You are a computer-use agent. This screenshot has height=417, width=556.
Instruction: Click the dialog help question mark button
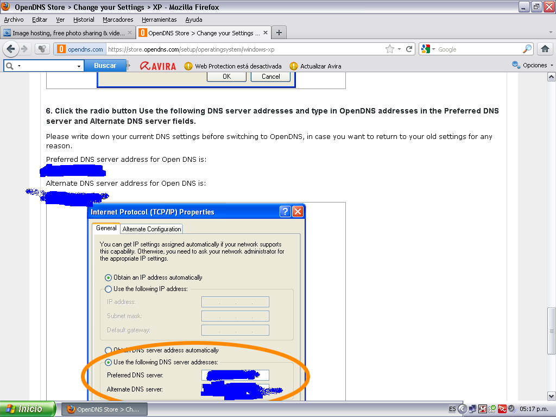click(285, 212)
